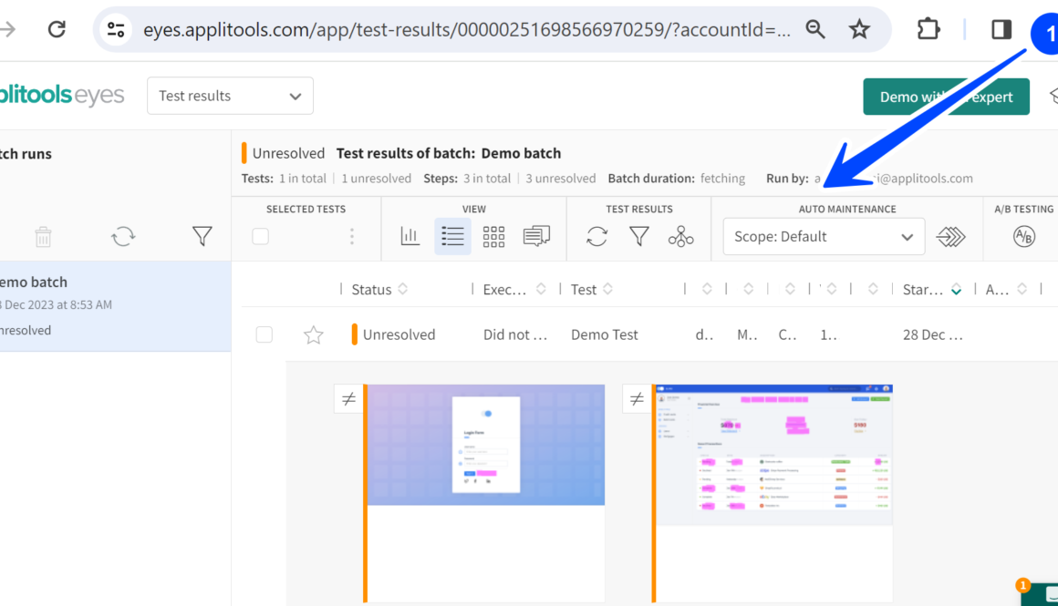The image size is (1058, 606).
Task: Refresh batch runs list icon
Action: point(123,237)
